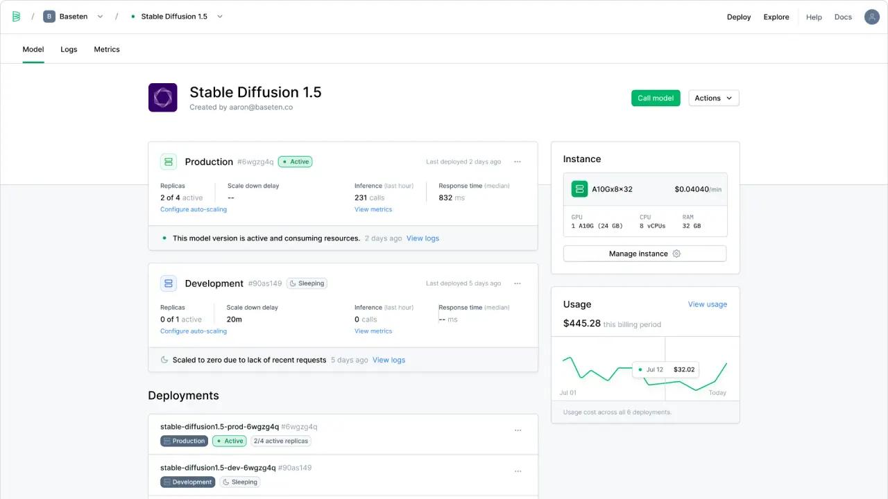888x499 pixels.
Task: Click the Stable Diffusion model logo thumbnail
Action: click(163, 98)
